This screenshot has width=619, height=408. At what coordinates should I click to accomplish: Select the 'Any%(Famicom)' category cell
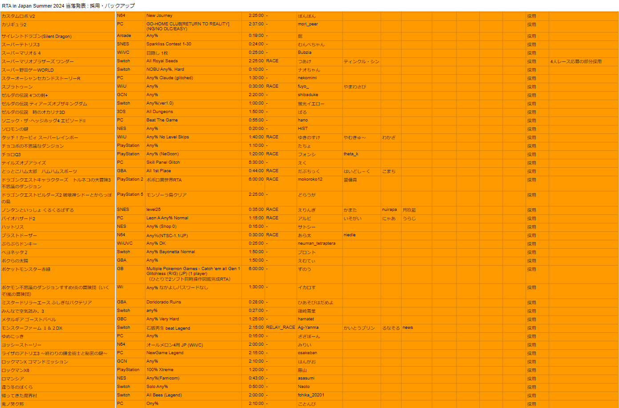click(193, 379)
